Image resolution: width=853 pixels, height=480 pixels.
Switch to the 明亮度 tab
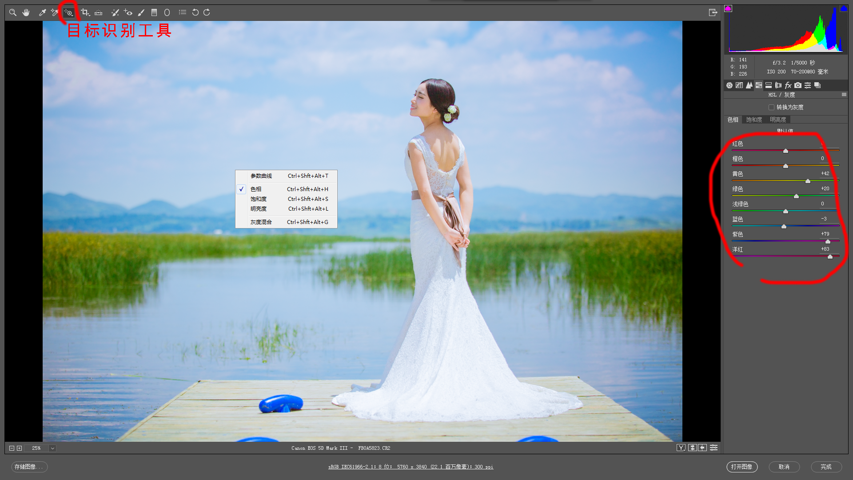pos(778,120)
